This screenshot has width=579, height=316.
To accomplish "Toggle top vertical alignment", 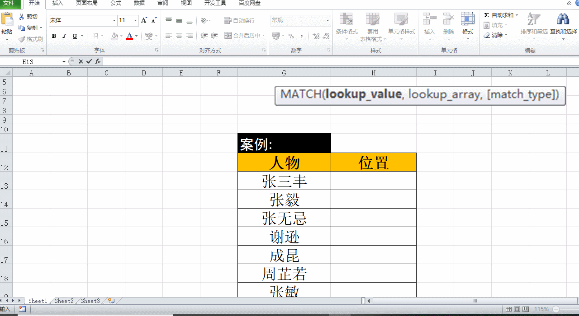I will [x=169, y=20].
